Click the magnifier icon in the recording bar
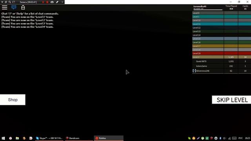Image resolution: width=251 pixels, height=141 pixels. 10,2
